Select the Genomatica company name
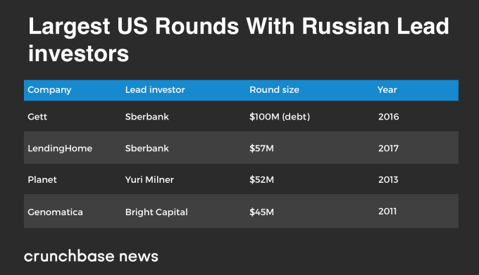Screen dimensions: 479x275 tap(55, 212)
